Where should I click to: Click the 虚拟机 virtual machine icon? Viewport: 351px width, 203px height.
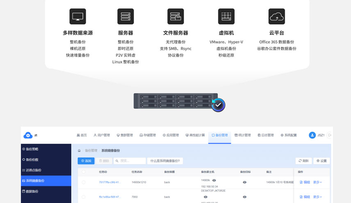pyautogui.click(x=226, y=17)
